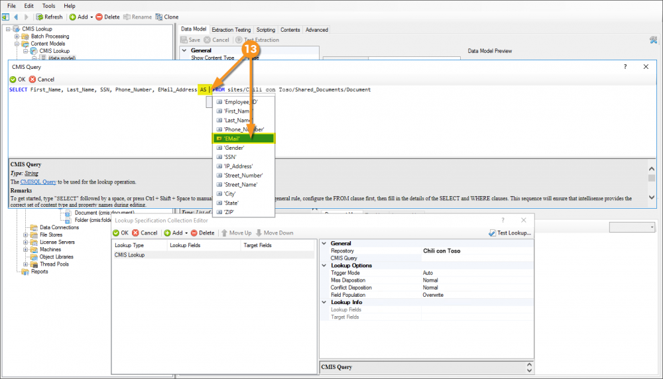Select 'State' in the intellisense list
The width and height of the screenshot is (663, 379).
[244, 203]
